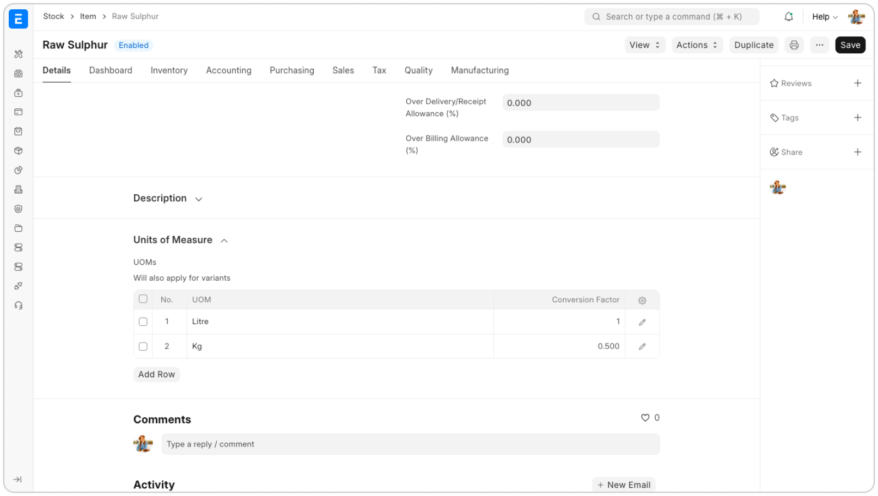The width and height of the screenshot is (878, 496).
Task: Click the Share plus icon
Action: [x=857, y=152]
